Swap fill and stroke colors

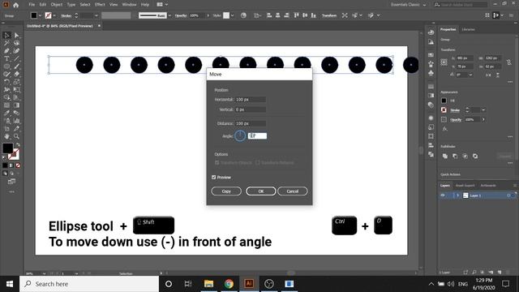[18, 145]
